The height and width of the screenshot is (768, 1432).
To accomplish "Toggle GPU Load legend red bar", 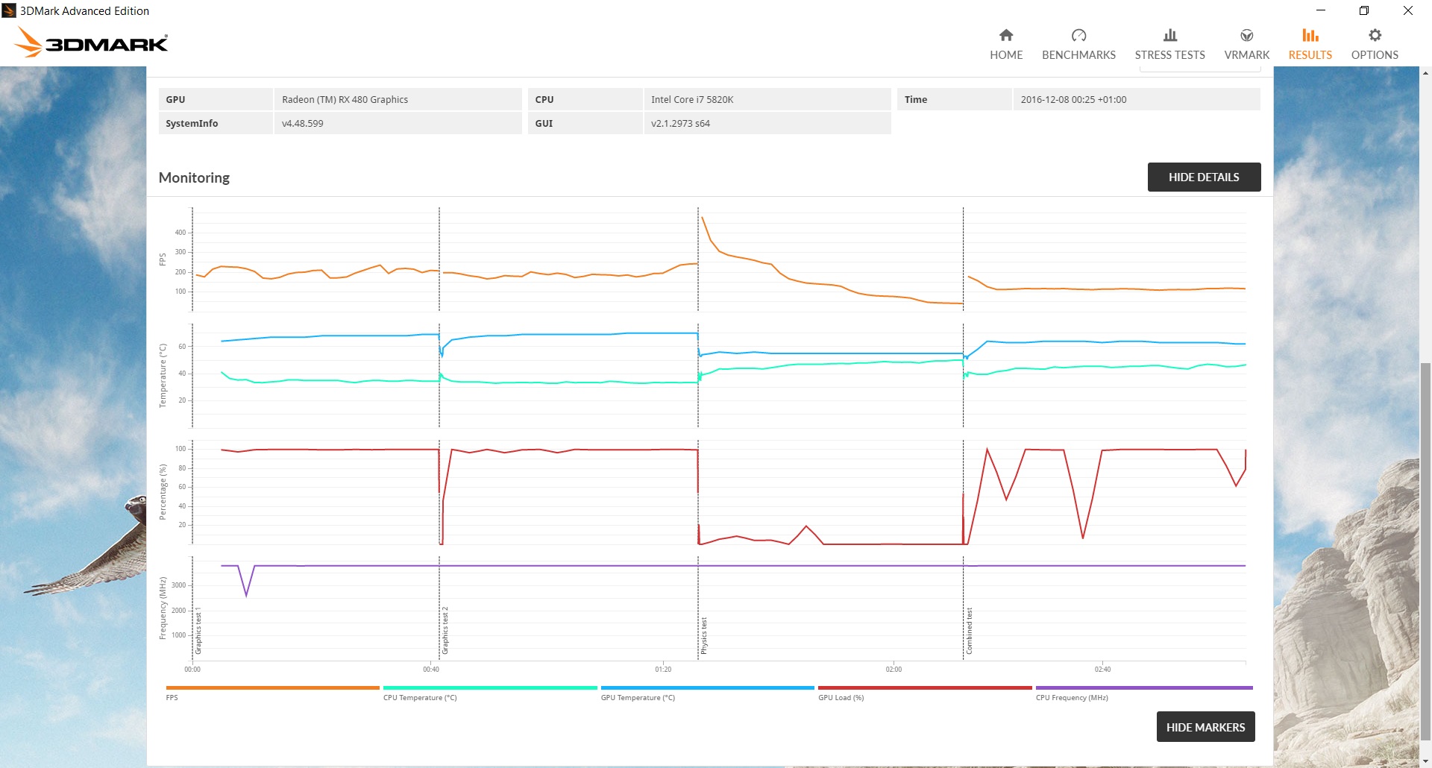I will [925, 687].
